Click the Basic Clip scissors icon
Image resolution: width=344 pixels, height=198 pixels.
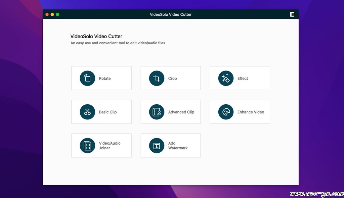coord(87,112)
